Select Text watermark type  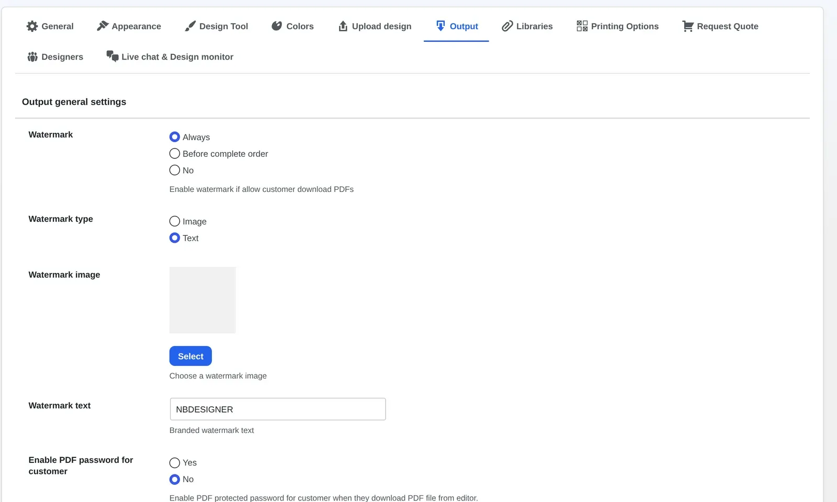175,238
